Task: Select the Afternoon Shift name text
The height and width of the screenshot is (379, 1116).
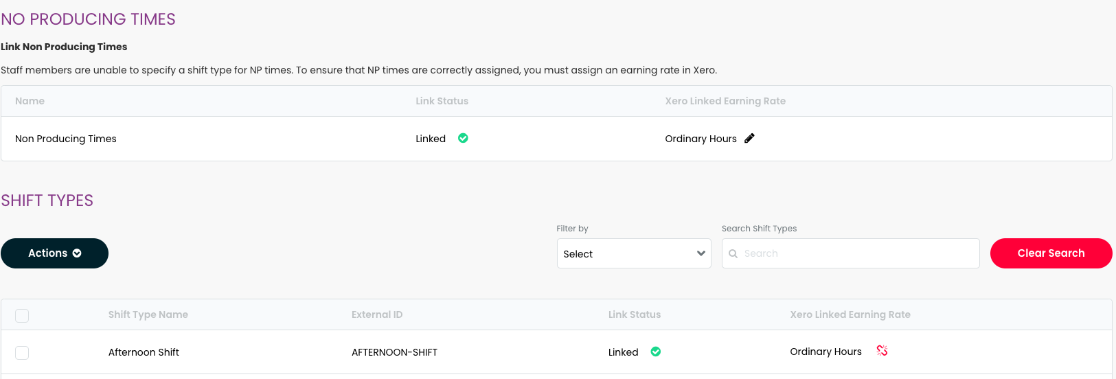Action: click(x=144, y=352)
